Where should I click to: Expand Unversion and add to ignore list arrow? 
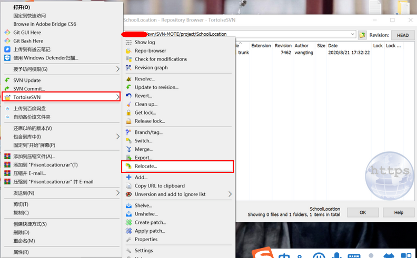[230, 194]
